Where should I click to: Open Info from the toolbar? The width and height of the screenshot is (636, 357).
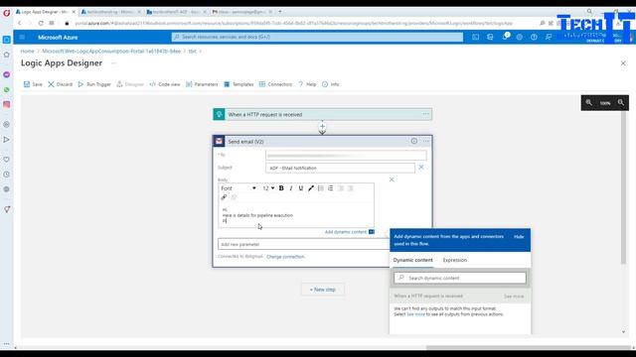click(331, 84)
